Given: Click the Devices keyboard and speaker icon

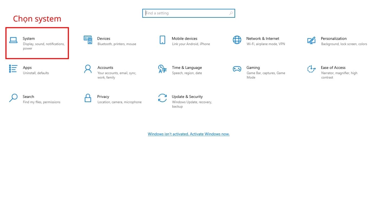Looking at the screenshot, I should [88, 40].
